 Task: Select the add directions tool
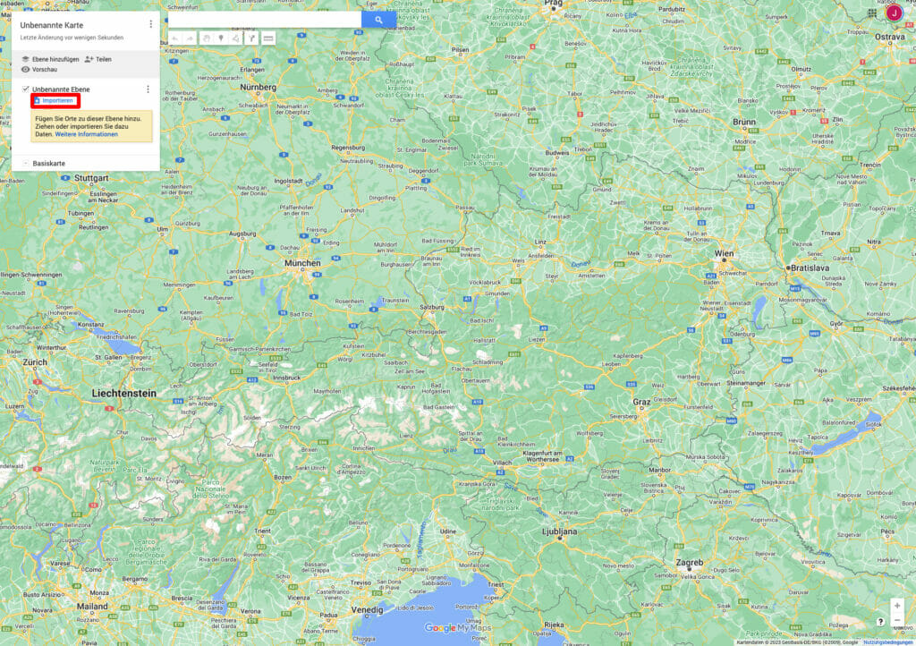point(251,38)
